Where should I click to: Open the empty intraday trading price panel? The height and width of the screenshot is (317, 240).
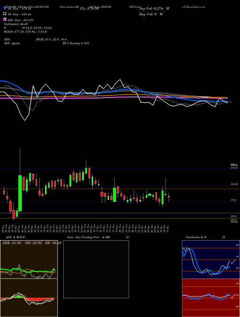96,269
